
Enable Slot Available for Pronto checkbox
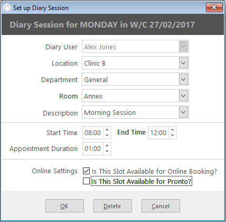(x=86, y=181)
